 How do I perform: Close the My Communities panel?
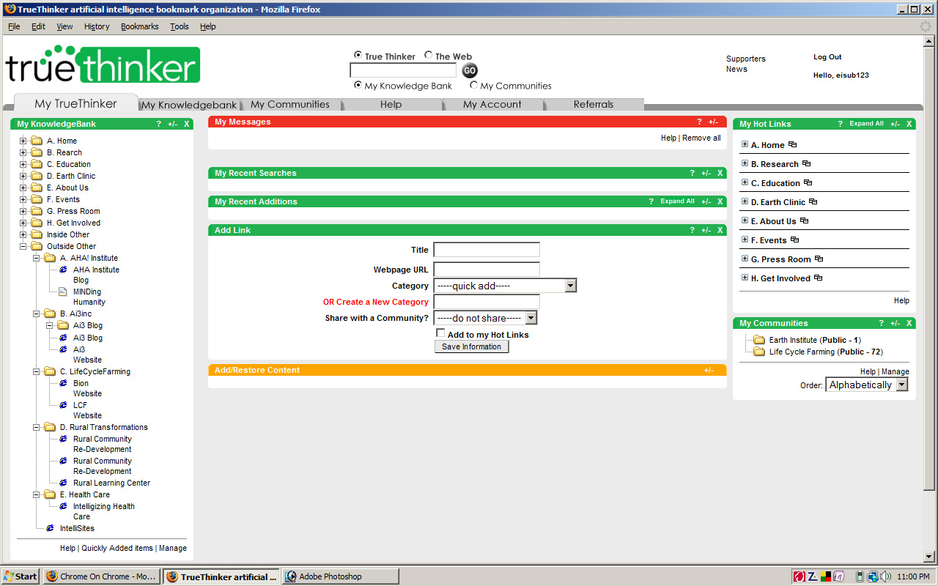point(909,323)
